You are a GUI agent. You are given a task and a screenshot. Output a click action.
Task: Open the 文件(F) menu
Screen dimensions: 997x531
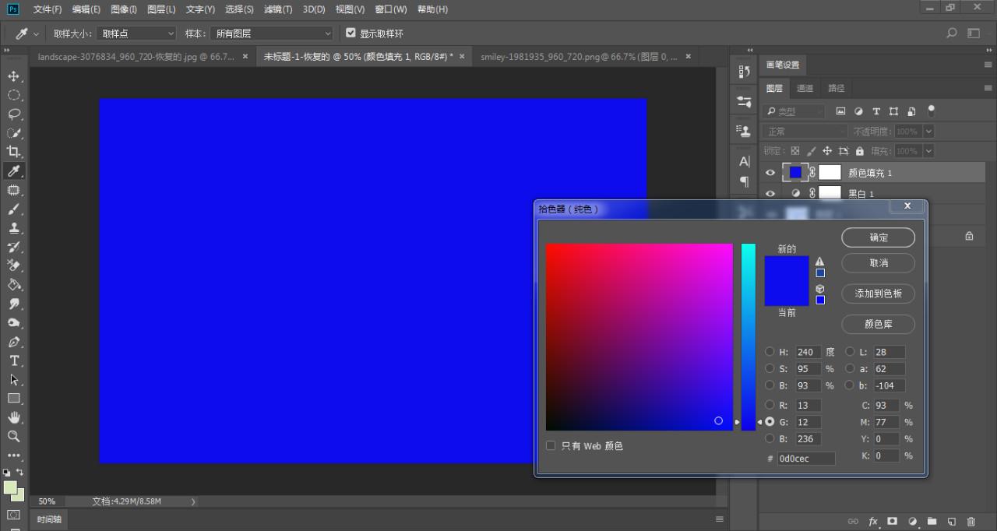(48, 9)
